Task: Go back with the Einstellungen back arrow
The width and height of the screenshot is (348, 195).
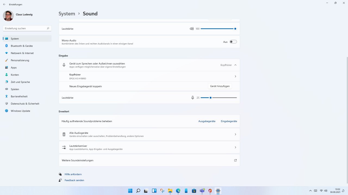Action: (4, 4)
